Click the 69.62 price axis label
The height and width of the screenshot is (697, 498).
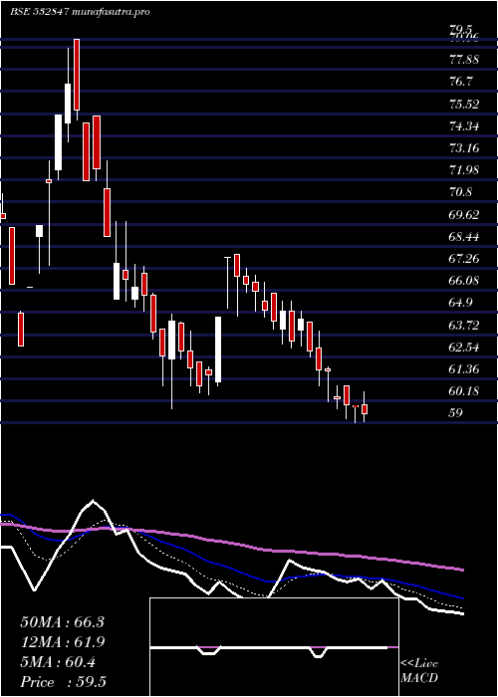(x=464, y=214)
